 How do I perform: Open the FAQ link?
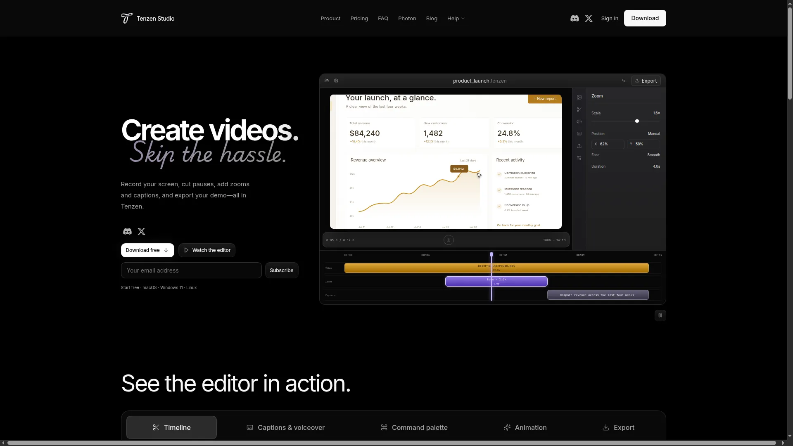point(383,19)
